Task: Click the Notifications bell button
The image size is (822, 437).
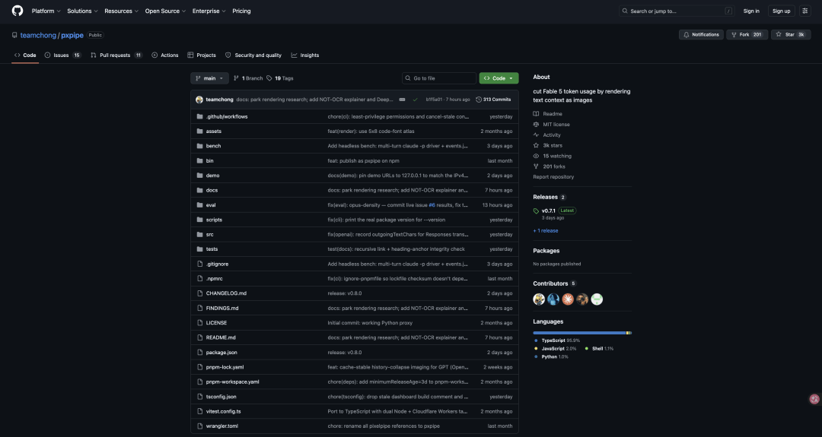Action: pyautogui.click(x=701, y=34)
